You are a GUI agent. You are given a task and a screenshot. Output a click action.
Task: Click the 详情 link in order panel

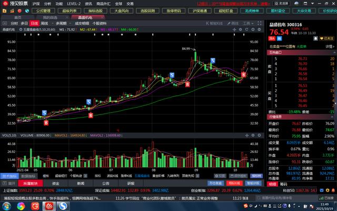point(330,46)
